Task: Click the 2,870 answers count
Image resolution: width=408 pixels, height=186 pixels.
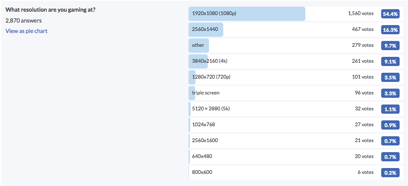Action: click(x=23, y=20)
